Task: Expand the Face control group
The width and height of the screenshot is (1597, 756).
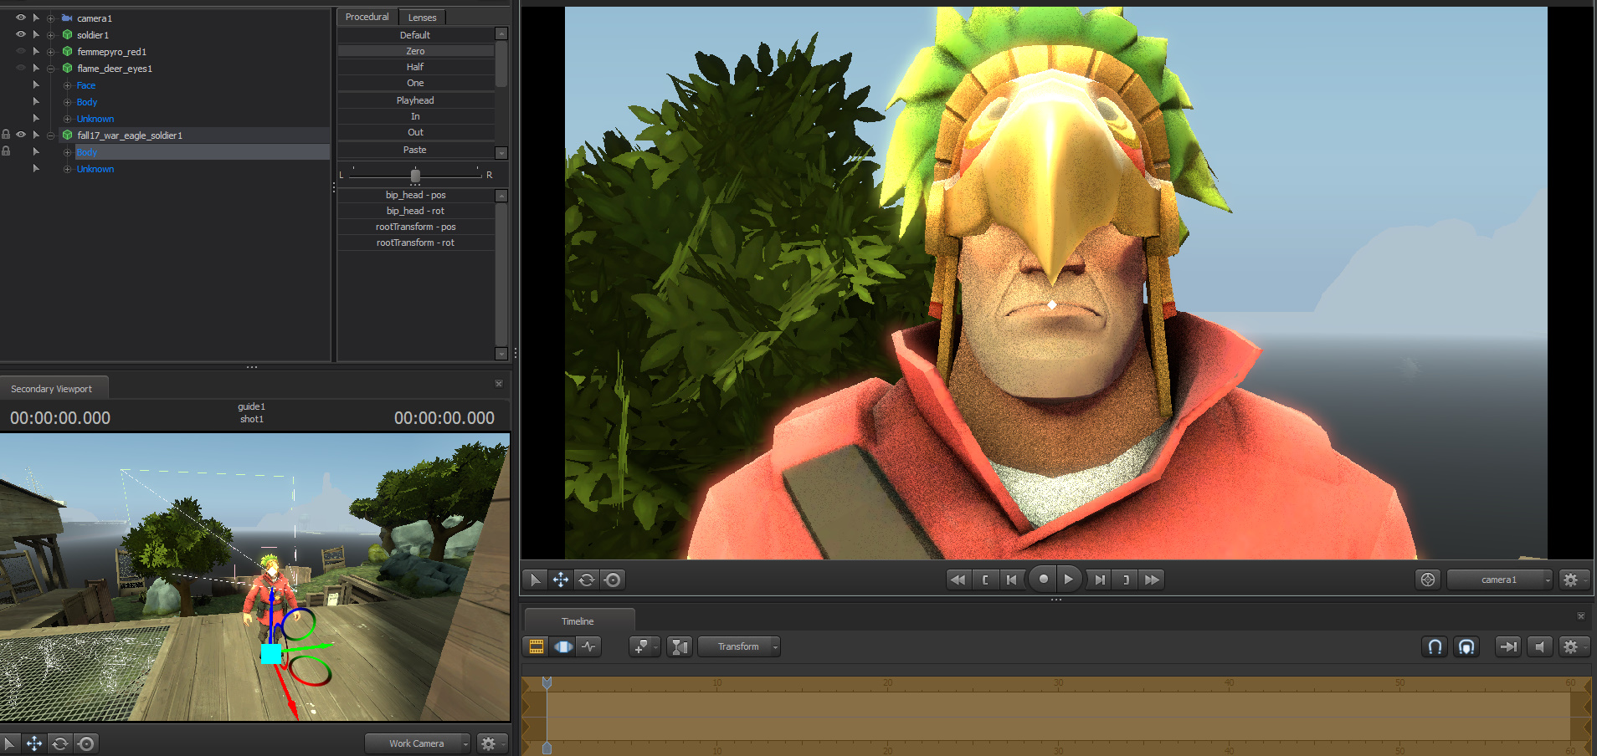Action: pyautogui.click(x=68, y=85)
